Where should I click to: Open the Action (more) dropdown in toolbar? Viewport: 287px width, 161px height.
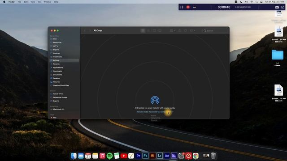click(192, 30)
